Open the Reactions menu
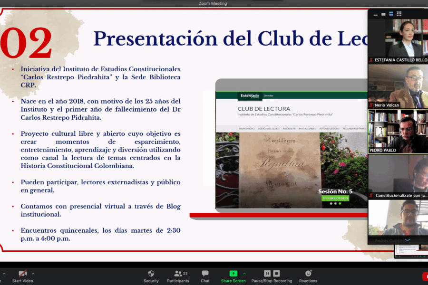The width and height of the screenshot is (428, 285). [x=308, y=275]
